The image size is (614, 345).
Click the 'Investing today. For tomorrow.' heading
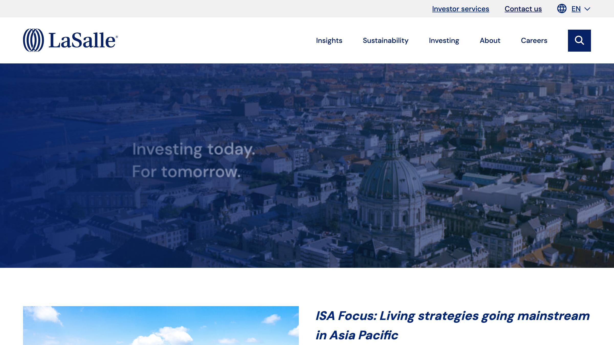click(194, 160)
